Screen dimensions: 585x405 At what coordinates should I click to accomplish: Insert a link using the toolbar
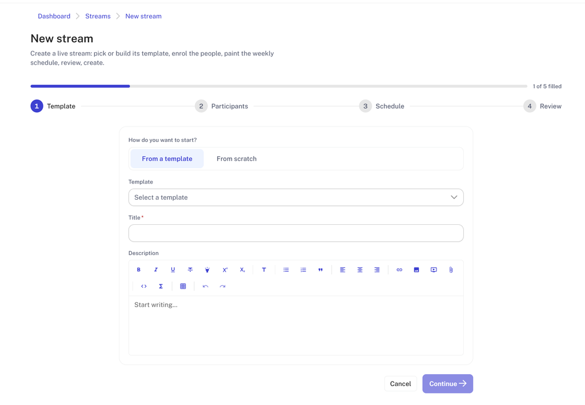point(399,270)
